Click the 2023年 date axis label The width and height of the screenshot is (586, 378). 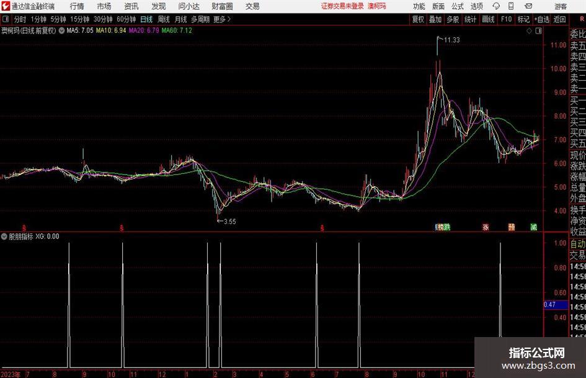pyautogui.click(x=11, y=374)
